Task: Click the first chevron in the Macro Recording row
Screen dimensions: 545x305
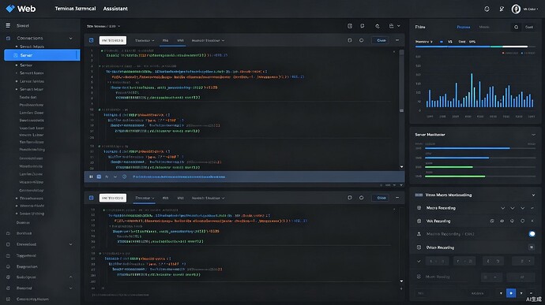Action: [x=502, y=208]
